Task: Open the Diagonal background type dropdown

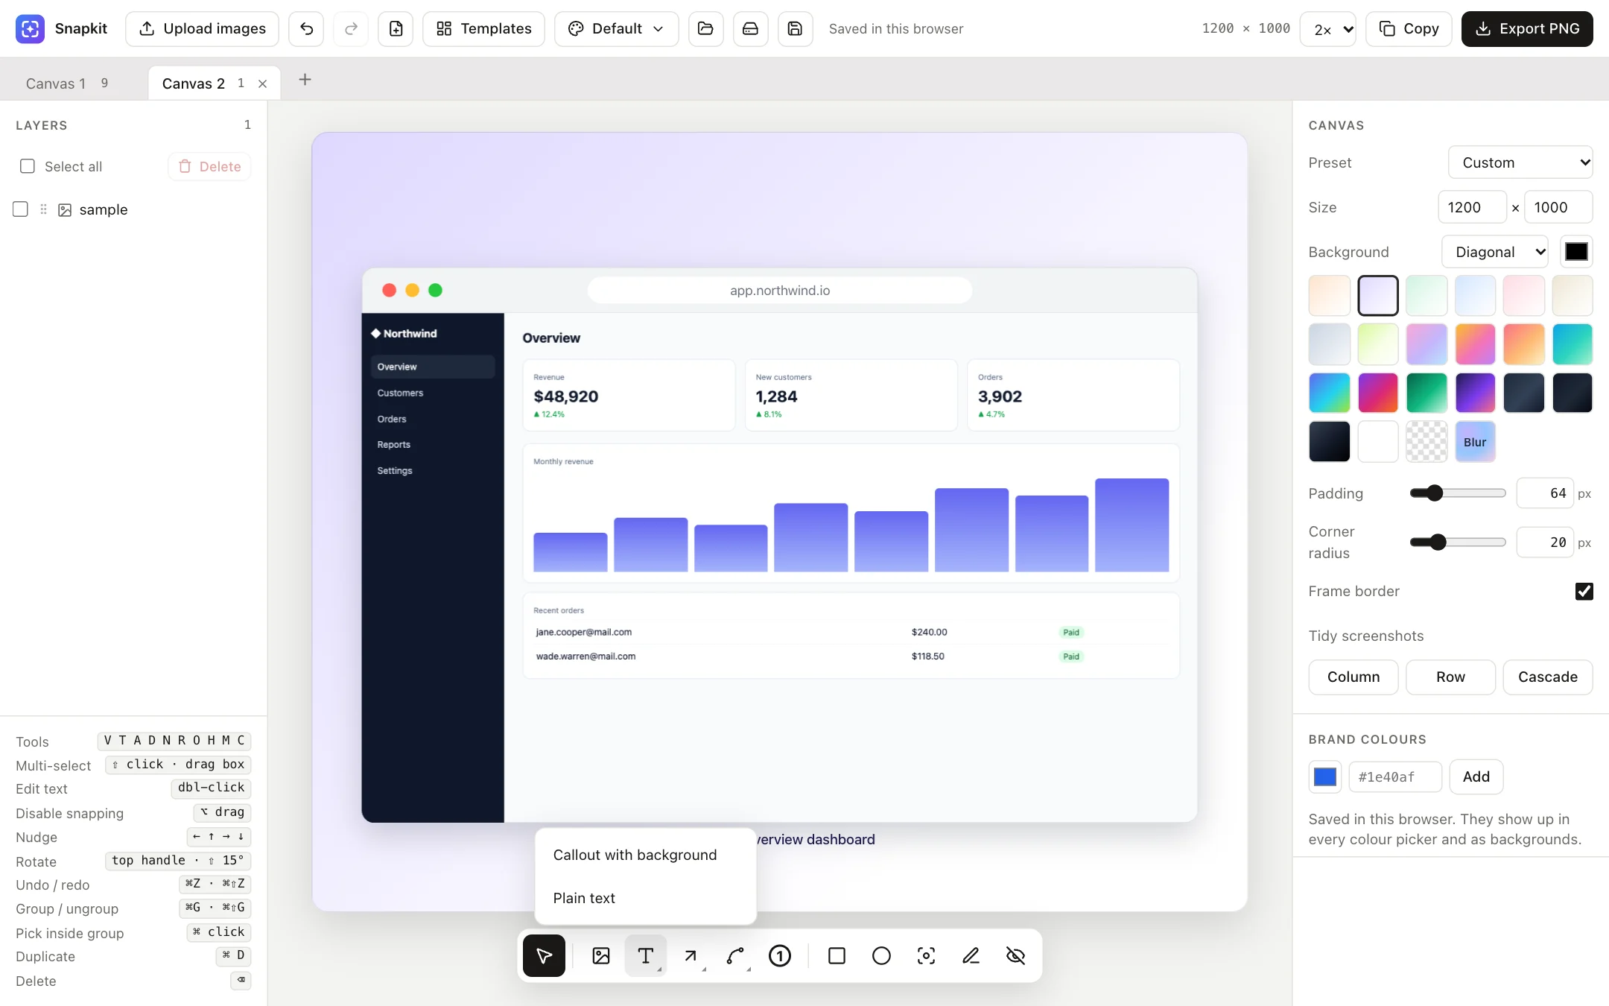Action: [x=1496, y=252]
